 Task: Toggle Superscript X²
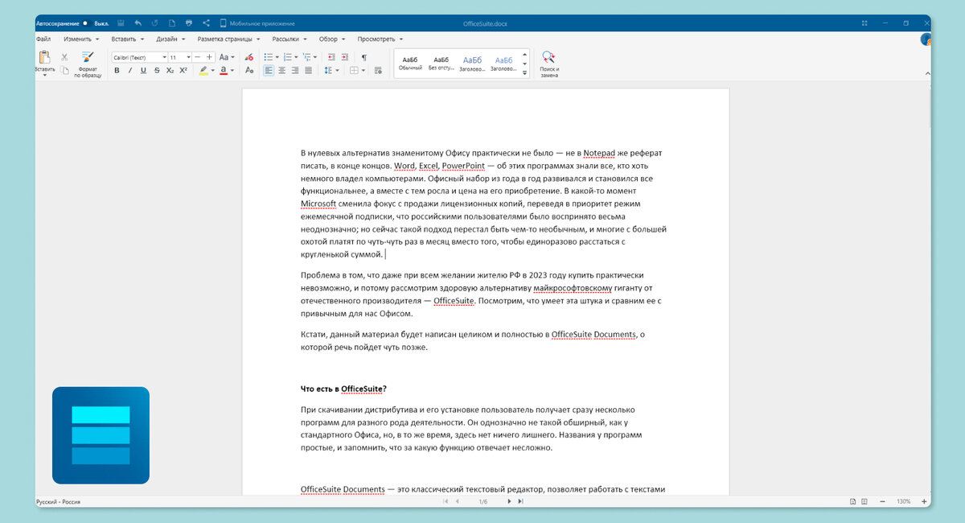coord(183,70)
